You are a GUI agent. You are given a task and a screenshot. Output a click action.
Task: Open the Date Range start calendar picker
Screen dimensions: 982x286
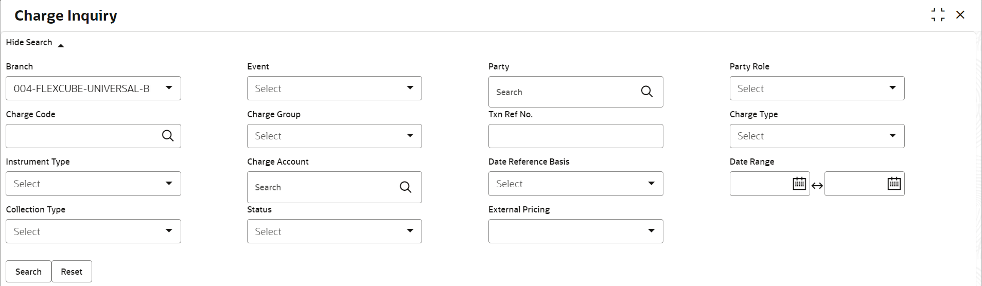click(x=799, y=184)
